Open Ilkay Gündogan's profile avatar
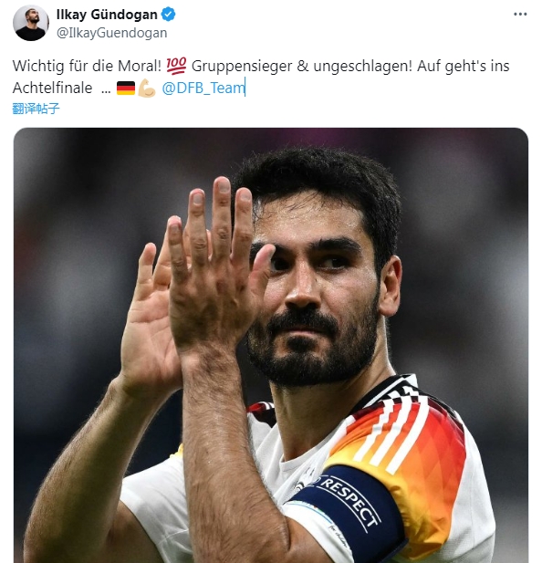This screenshot has height=563, width=542. [30, 23]
